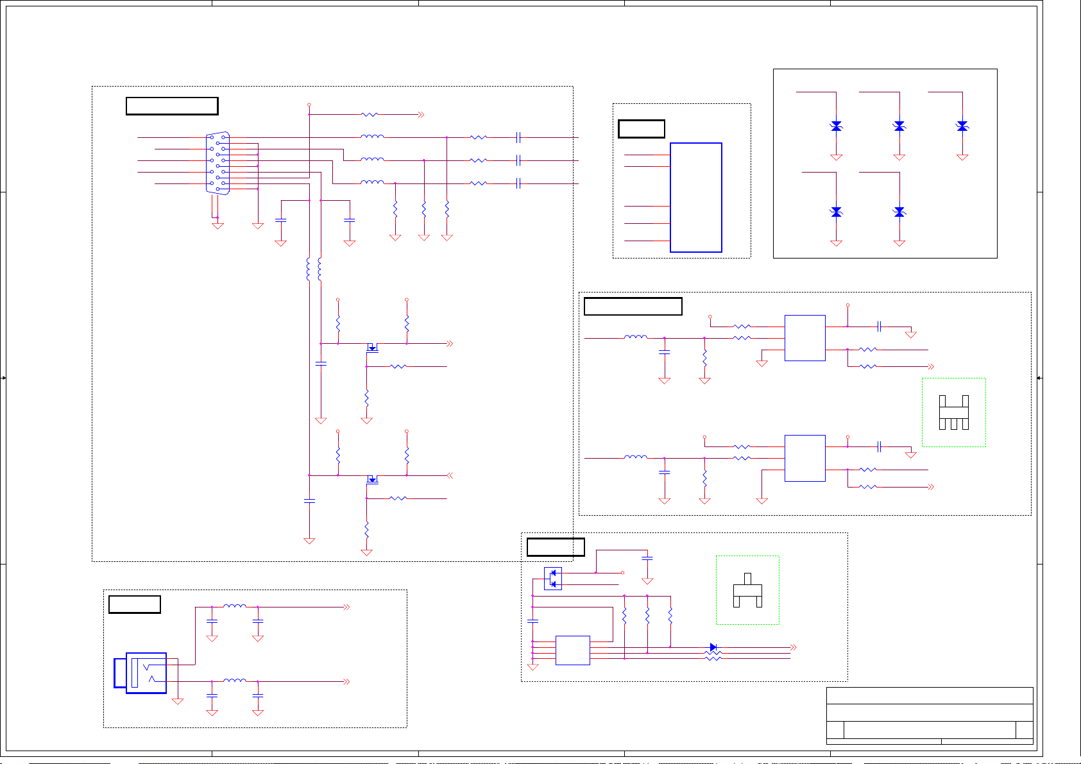Click the top-right TVS diode symbol
Viewport: 1081px width, 764px height.
(962, 126)
